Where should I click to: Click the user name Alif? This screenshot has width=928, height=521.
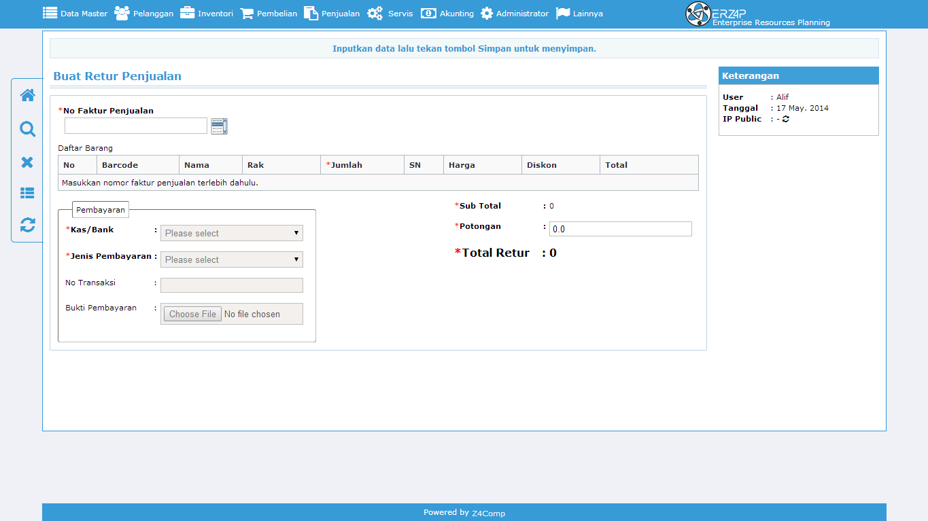[783, 97]
